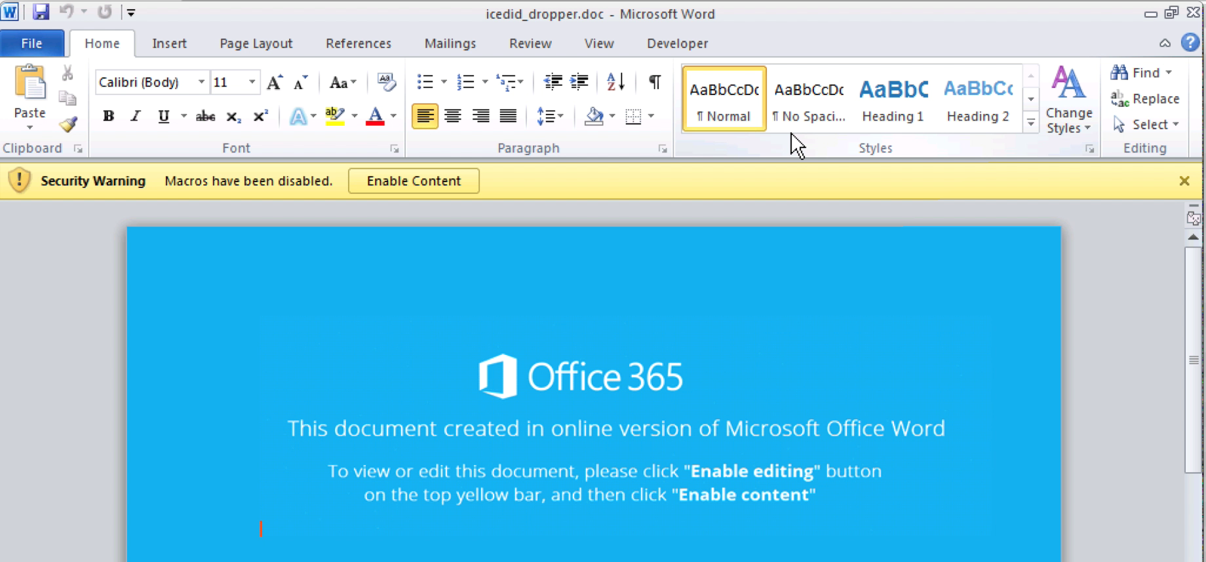Toggle center text alignment
Viewport: 1206px width, 562px height.
452,117
